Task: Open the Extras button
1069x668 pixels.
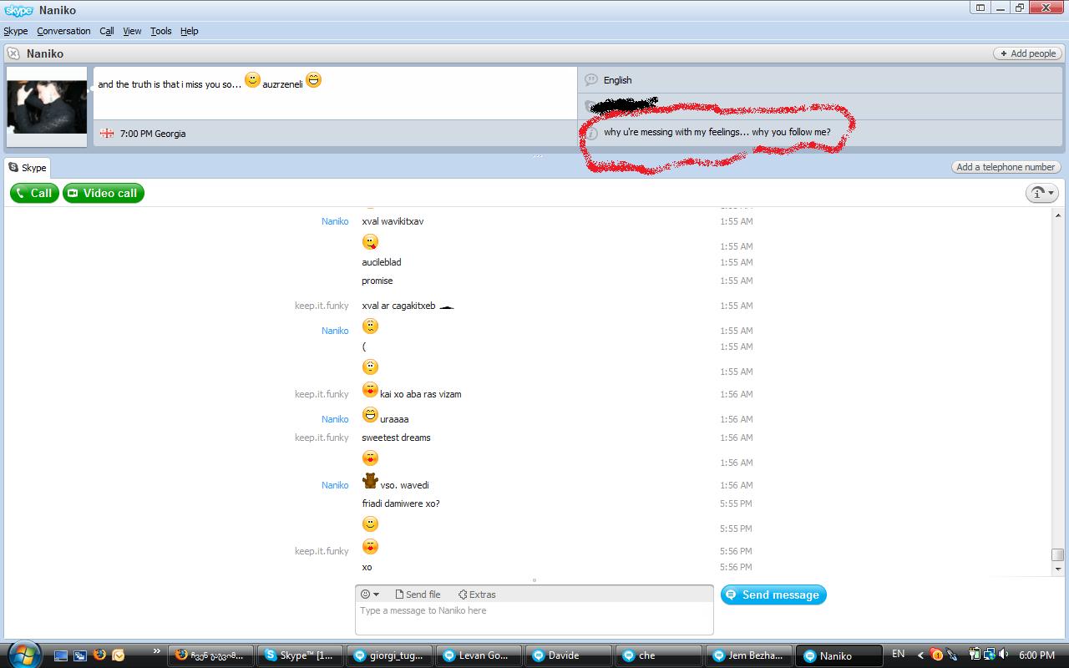Action: pos(477,595)
